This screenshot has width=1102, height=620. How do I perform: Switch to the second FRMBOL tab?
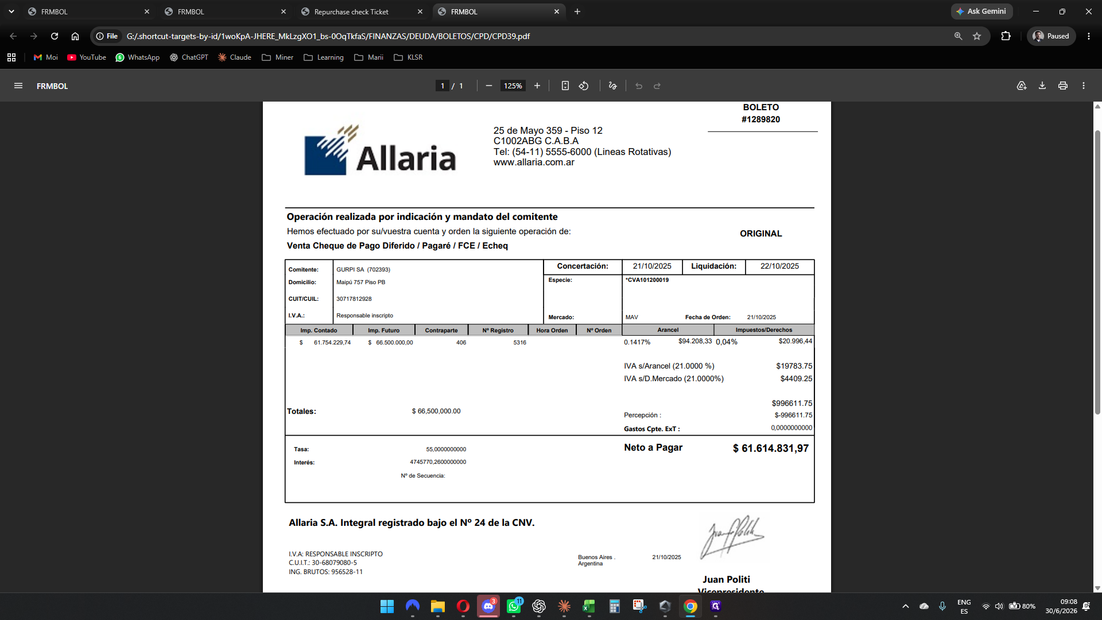(x=225, y=11)
